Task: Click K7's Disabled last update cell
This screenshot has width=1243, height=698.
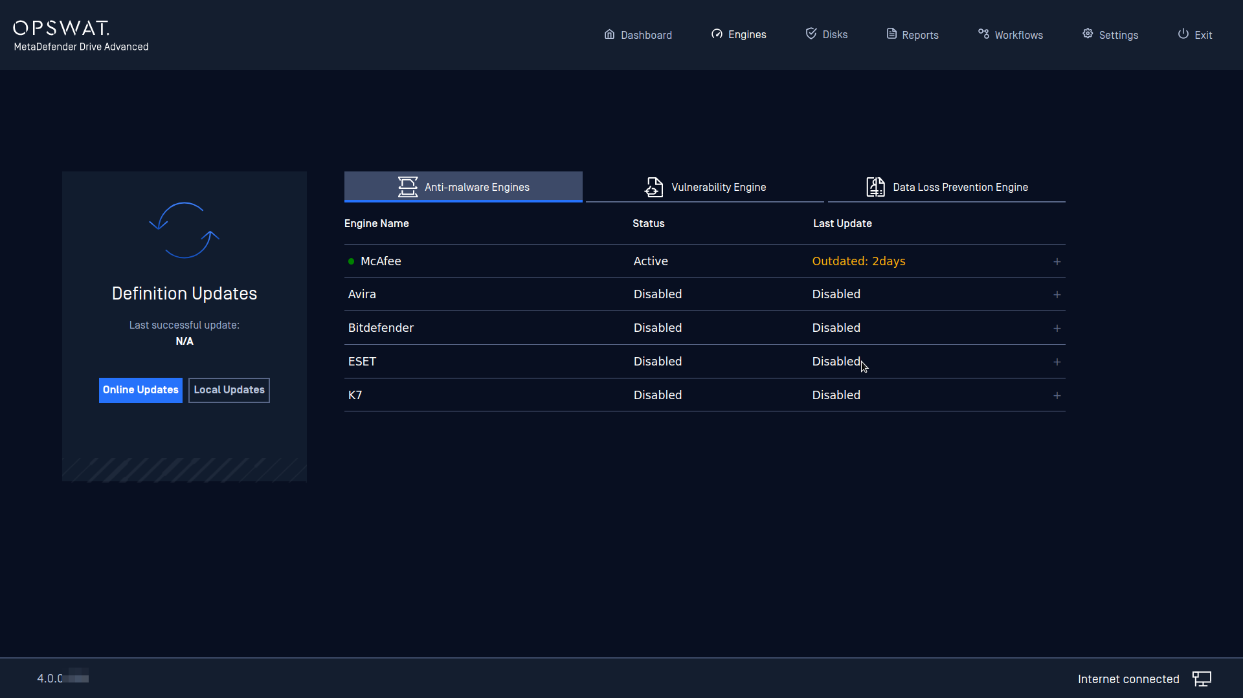Action: tap(836, 395)
